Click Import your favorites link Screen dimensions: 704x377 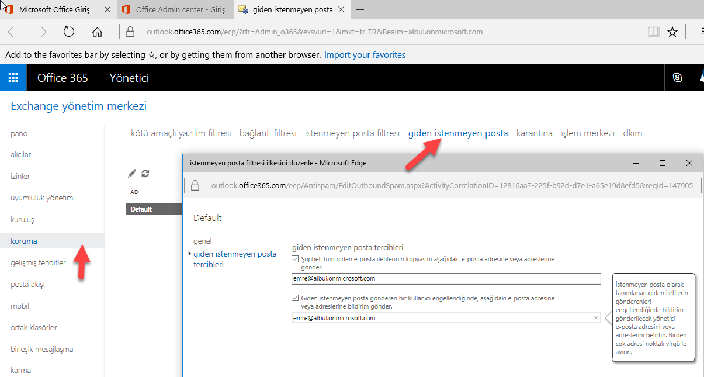(x=365, y=55)
